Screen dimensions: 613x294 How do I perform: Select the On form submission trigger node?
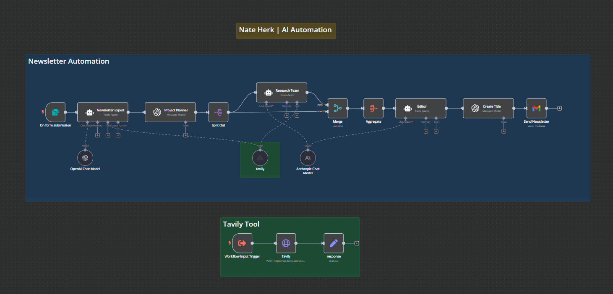pos(55,112)
